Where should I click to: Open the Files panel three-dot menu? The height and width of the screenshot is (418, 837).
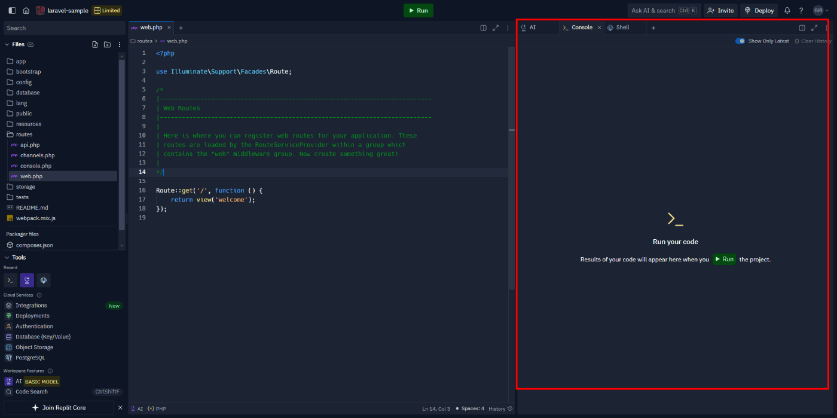click(120, 44)
